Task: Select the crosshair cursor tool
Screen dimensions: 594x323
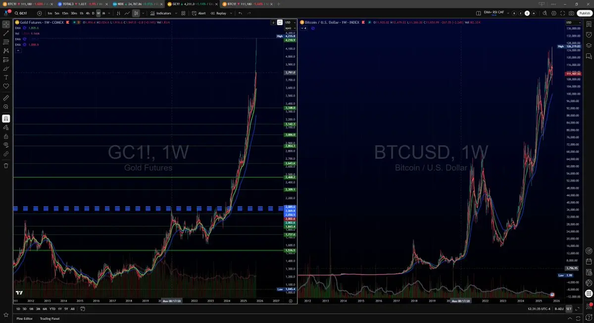Action: pos(6,24)
